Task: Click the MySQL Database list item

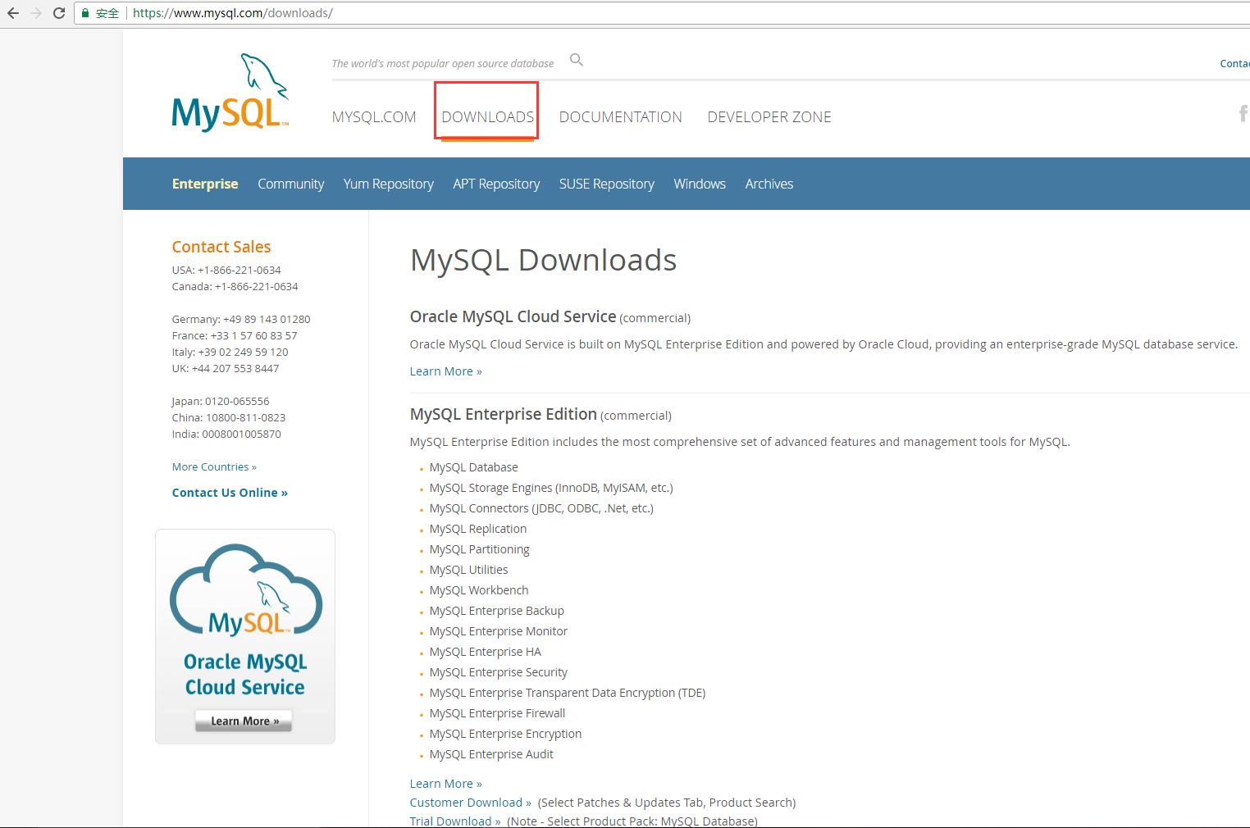Action: coord(474,467)
